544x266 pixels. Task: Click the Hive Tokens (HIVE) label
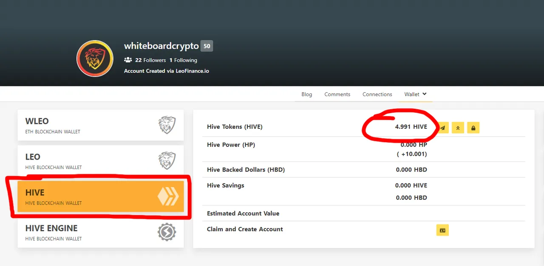click(x=235, y=127)
